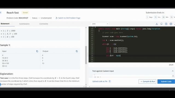This screenshot has width=175, height=98.
Task: Click the Submit Code button
Action: (x=166, y=81)
